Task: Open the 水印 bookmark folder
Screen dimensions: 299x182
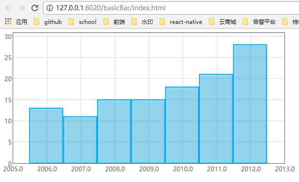Action: tap(142, 22)
